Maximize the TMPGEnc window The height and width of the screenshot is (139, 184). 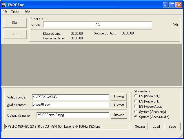click(172, 5)
